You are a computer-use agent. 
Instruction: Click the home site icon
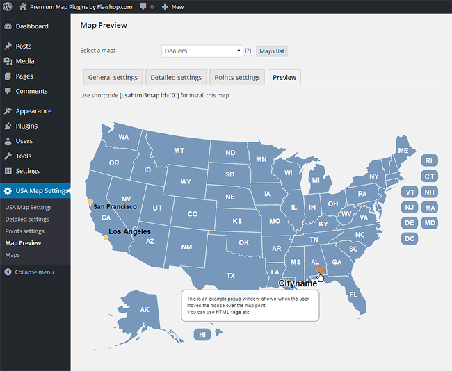point(23,7)
